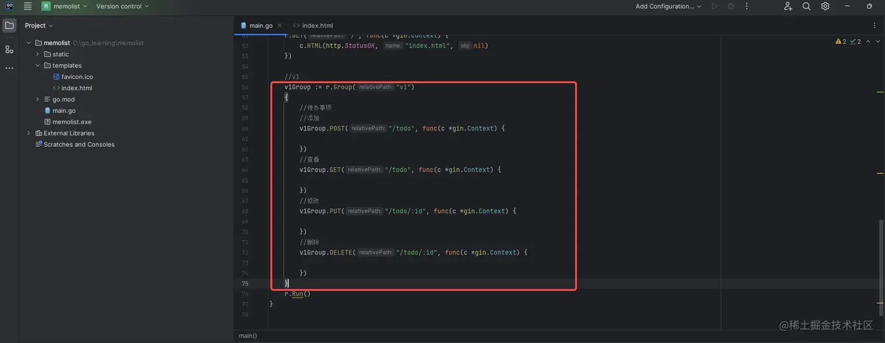
Task: Click the //待办事项 comment
Action: (315, 108)
